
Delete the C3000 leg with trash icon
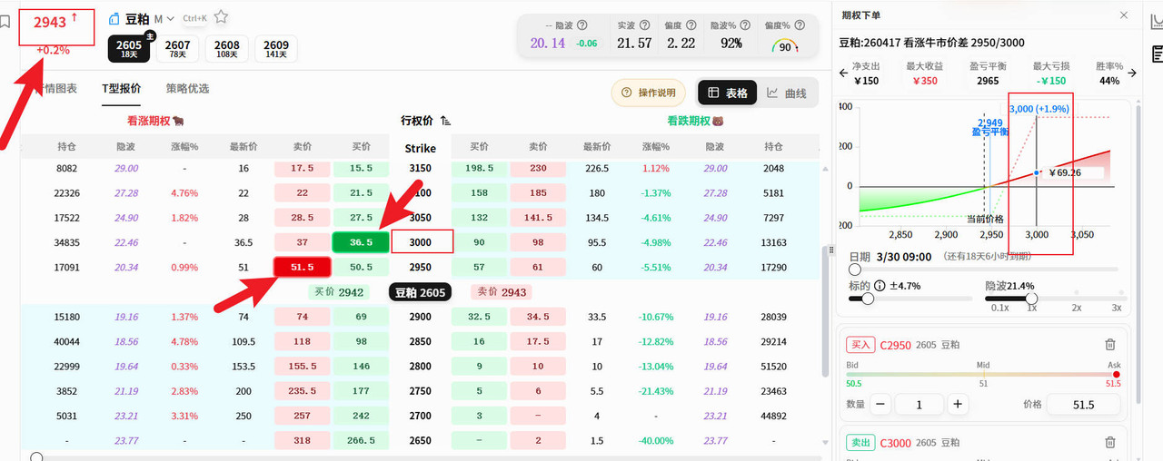1109,443
